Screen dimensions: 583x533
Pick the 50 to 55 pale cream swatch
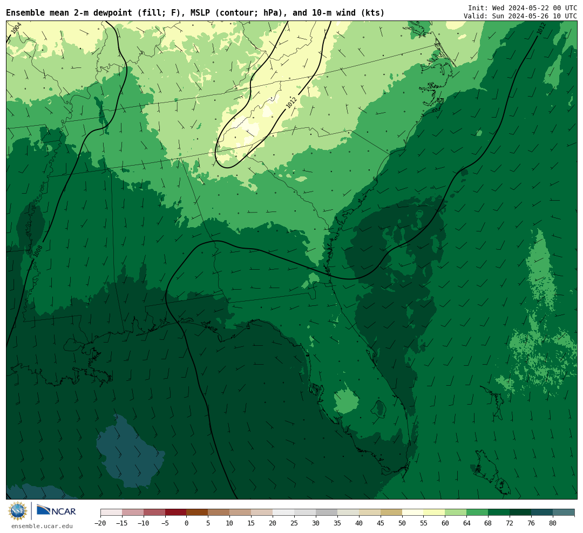pyautogui.click(x=413, y=512)
